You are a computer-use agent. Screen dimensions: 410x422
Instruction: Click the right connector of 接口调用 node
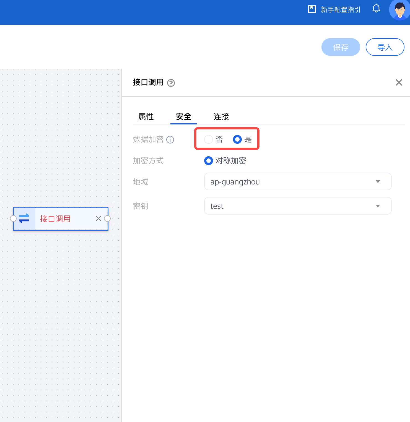click(107, 218)
